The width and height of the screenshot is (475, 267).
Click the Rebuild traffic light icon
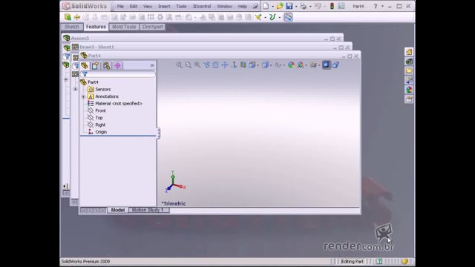[x=332, y=6]
